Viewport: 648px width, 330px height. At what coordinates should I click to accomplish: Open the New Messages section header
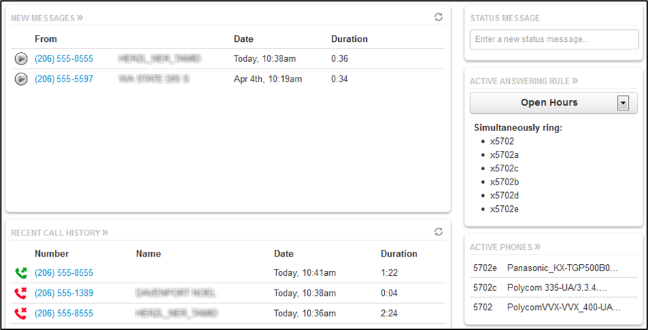pyautogui.click(x=46, y=18)
